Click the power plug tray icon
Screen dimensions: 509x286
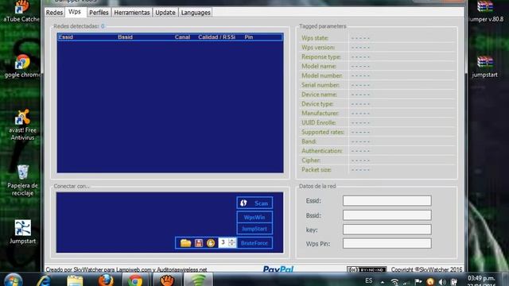pyautogui.click(x=454, y=282)
